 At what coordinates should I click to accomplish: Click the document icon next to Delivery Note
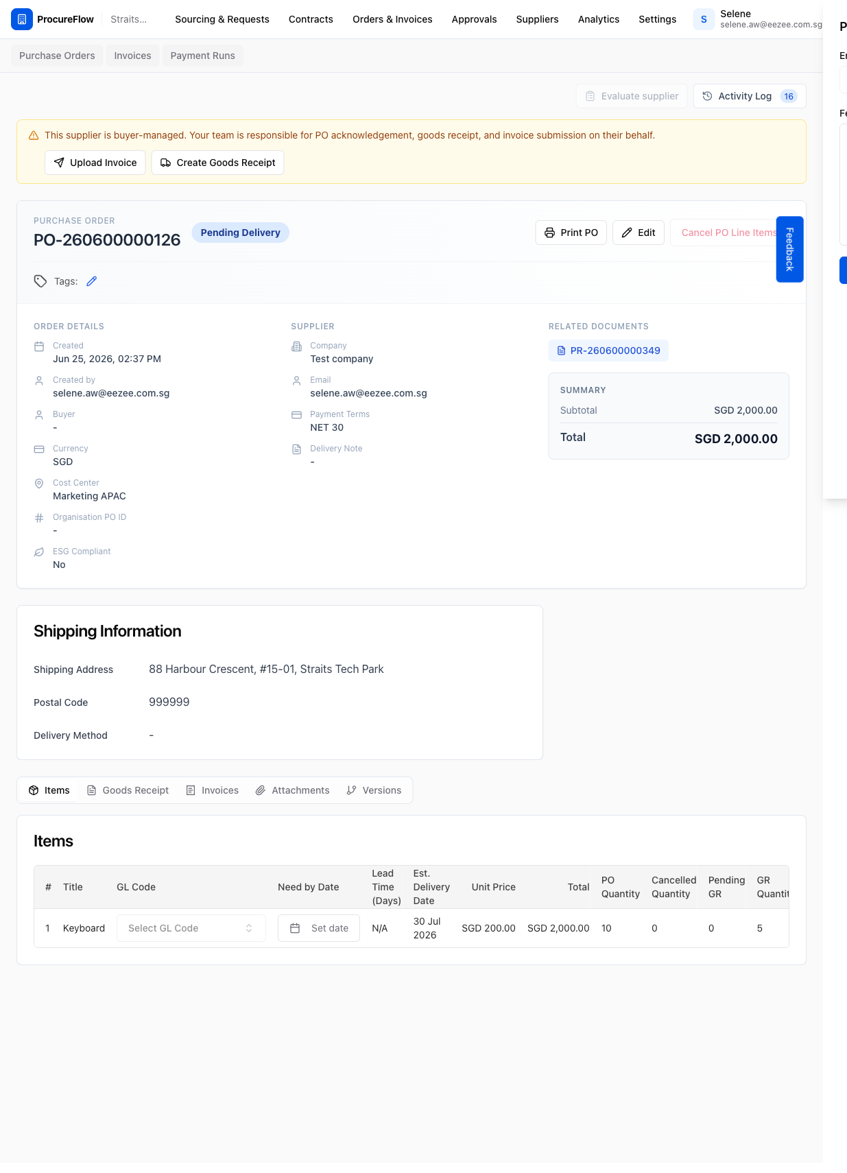pos(296,449)
